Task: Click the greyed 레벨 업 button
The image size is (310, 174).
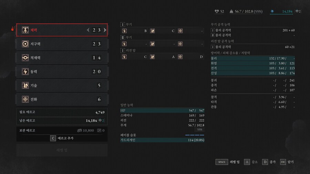Action: (62, 150)
